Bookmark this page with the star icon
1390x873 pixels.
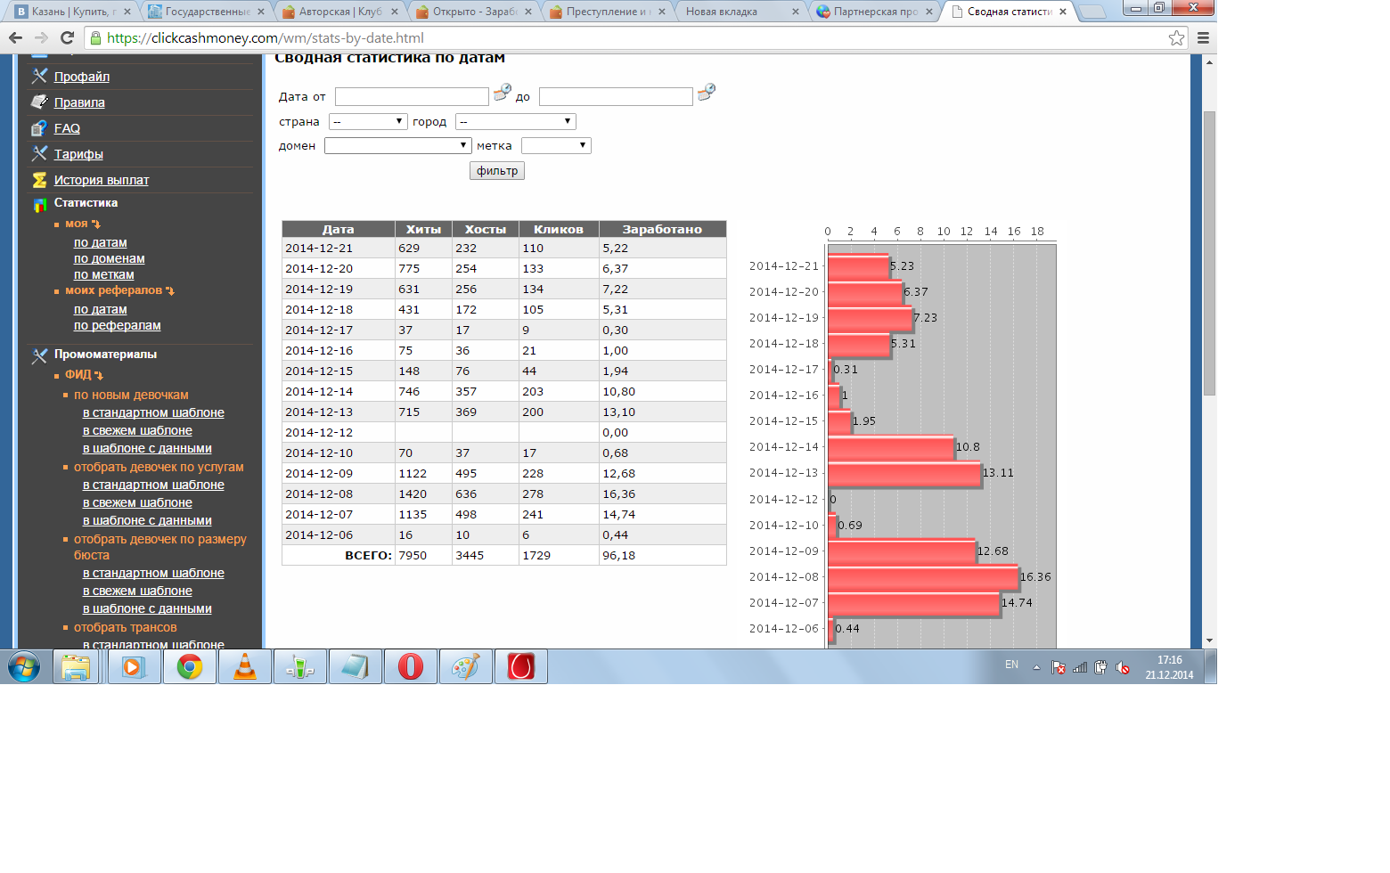click(1177, 37)
